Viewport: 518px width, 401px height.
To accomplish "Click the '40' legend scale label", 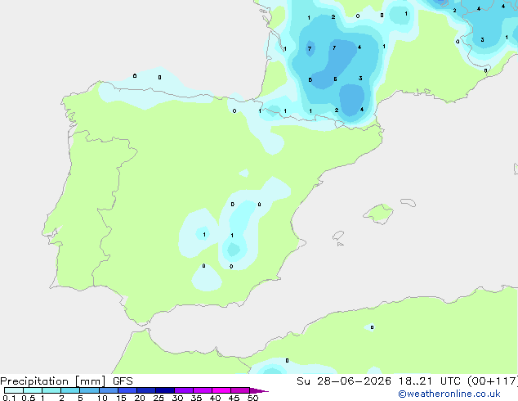I will tap(215, 398).
